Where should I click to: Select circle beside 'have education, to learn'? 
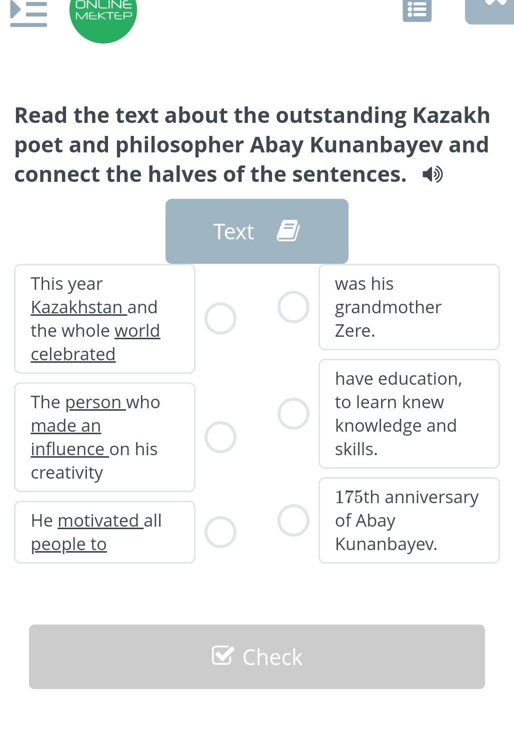point(293,414)
